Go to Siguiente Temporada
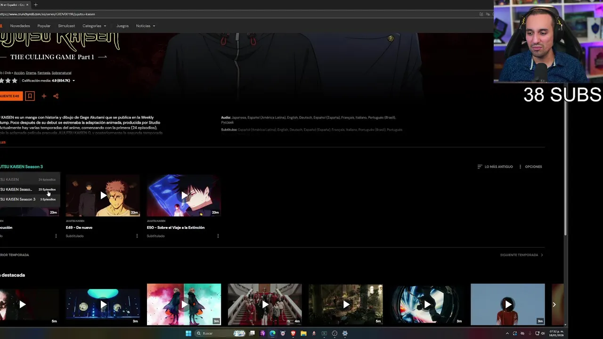This screenshot has height=339, width=603. [x=522, y=255]
